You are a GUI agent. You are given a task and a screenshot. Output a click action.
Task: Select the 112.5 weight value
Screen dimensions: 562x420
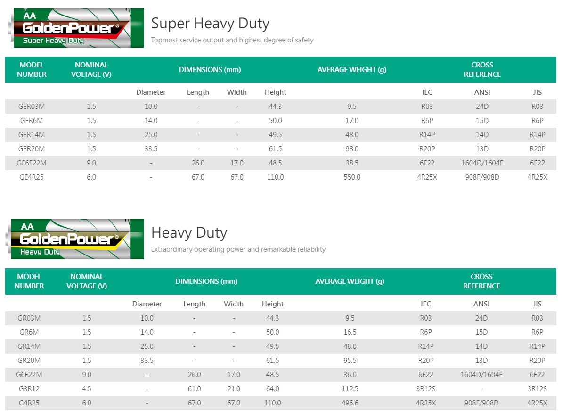(x=350, y=389)
